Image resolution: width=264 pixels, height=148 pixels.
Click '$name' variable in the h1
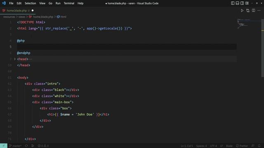[x=65, y=114]
